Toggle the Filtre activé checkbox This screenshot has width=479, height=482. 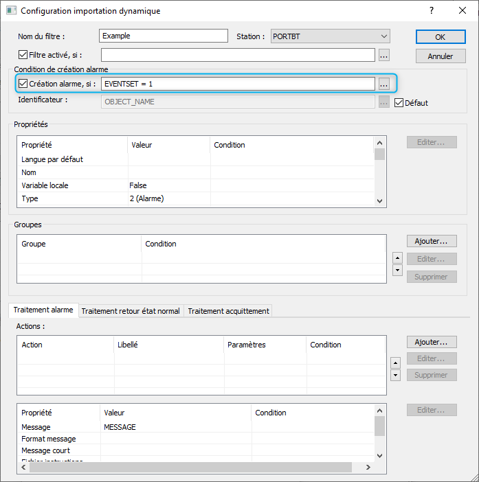(23, 56)
